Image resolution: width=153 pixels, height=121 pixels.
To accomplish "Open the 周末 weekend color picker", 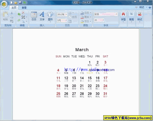I will tap(86, 17).
